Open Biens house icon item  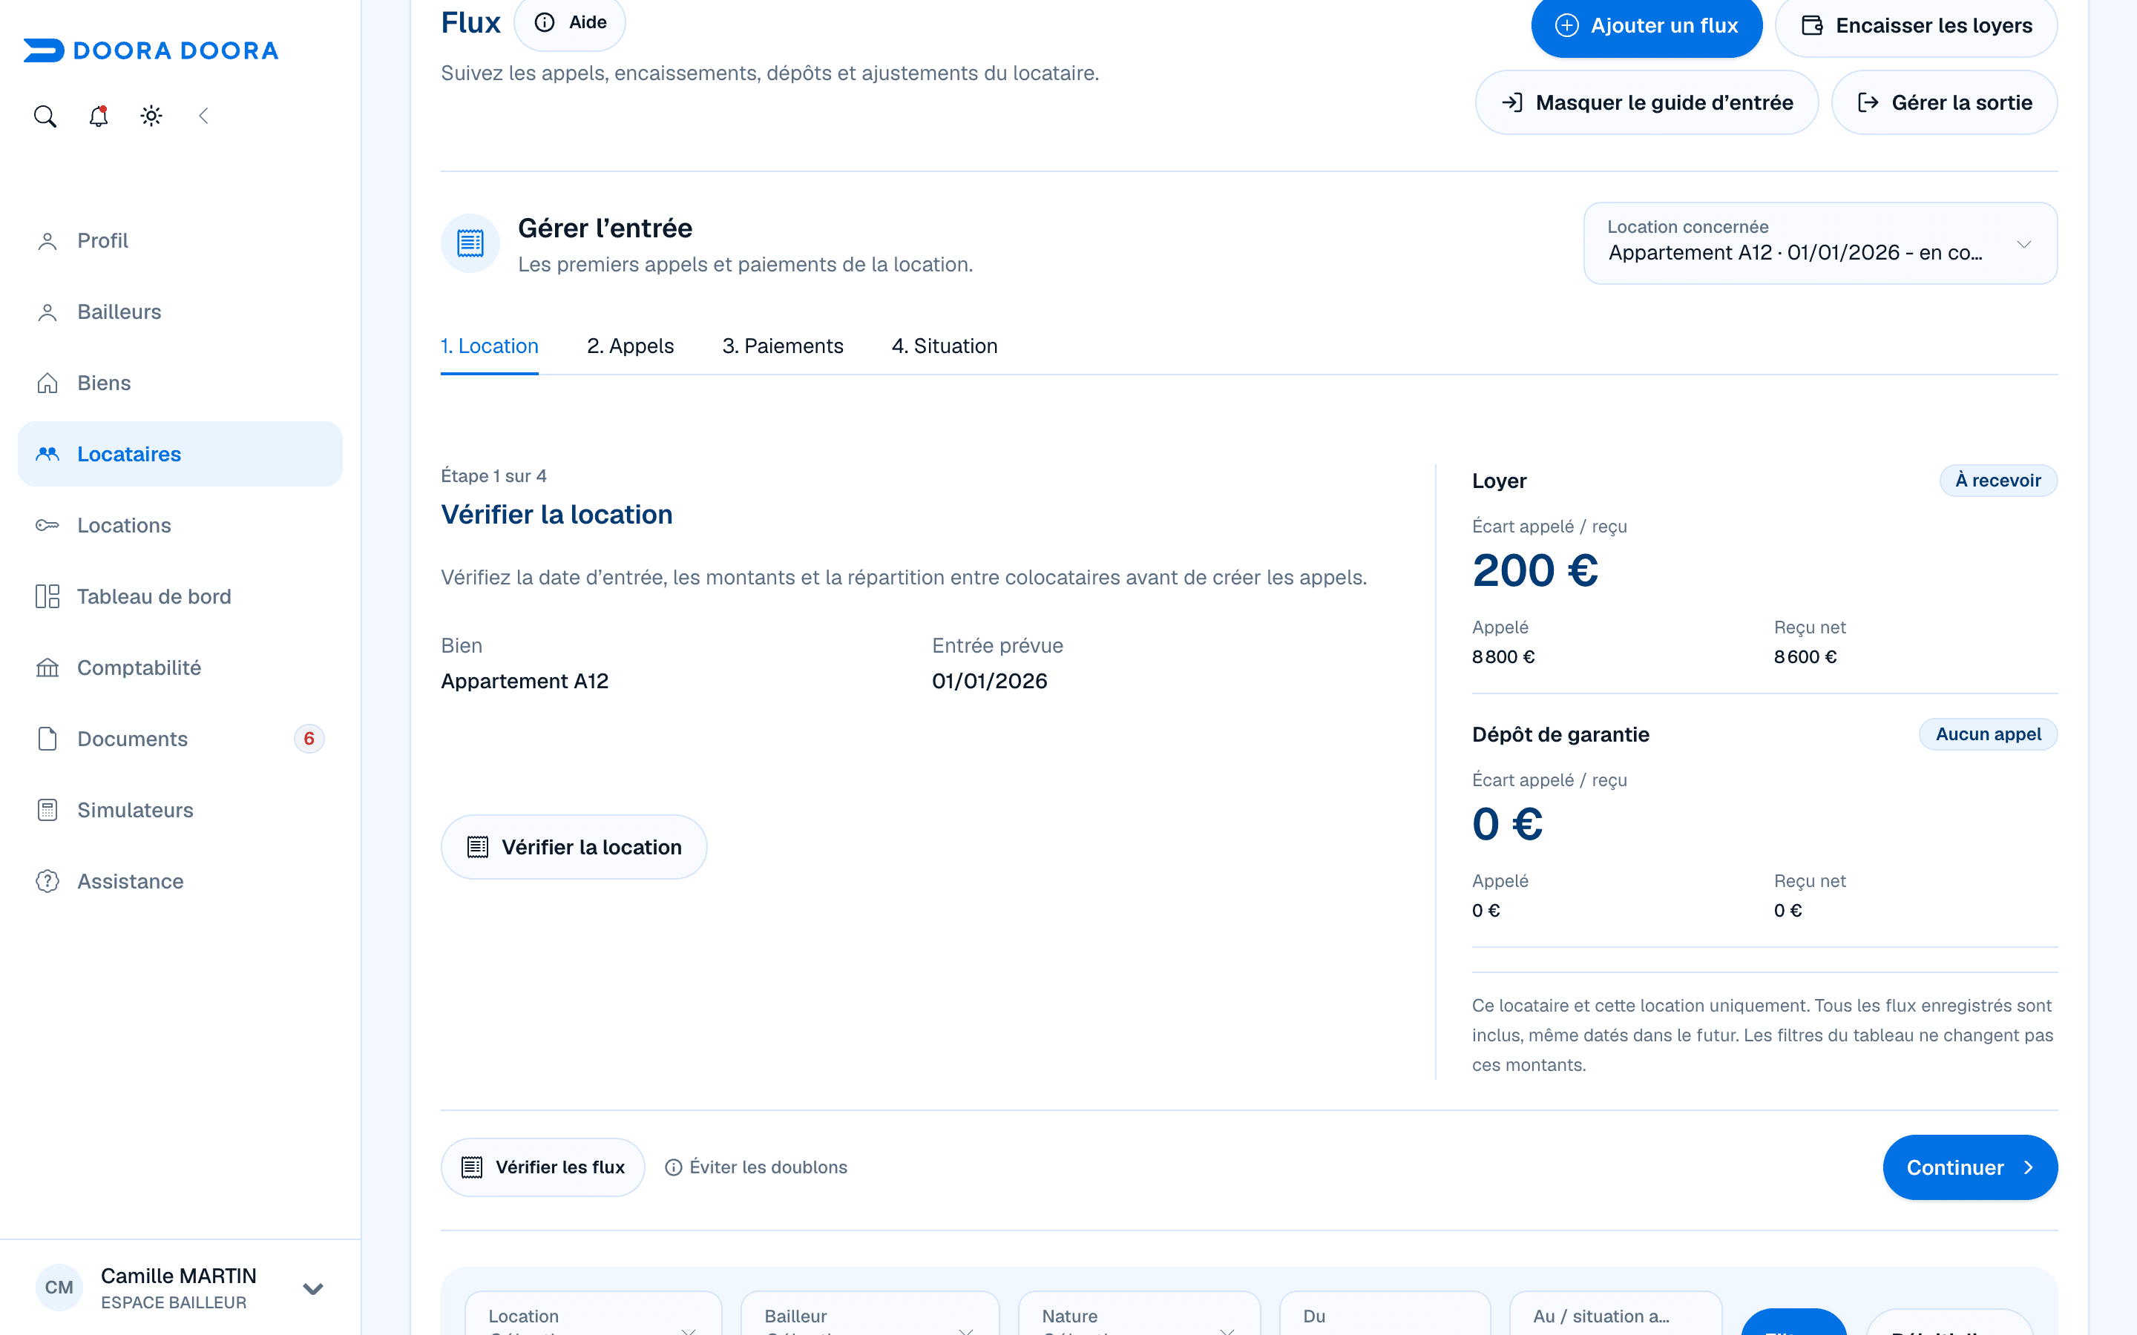click(x=180, y=382)
